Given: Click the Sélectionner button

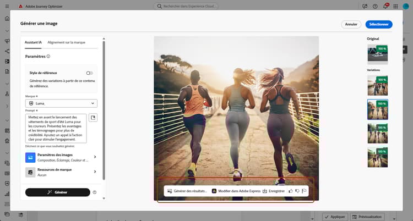Looking at the screenshot, I should pyautogui.click(x=379, y=24).
